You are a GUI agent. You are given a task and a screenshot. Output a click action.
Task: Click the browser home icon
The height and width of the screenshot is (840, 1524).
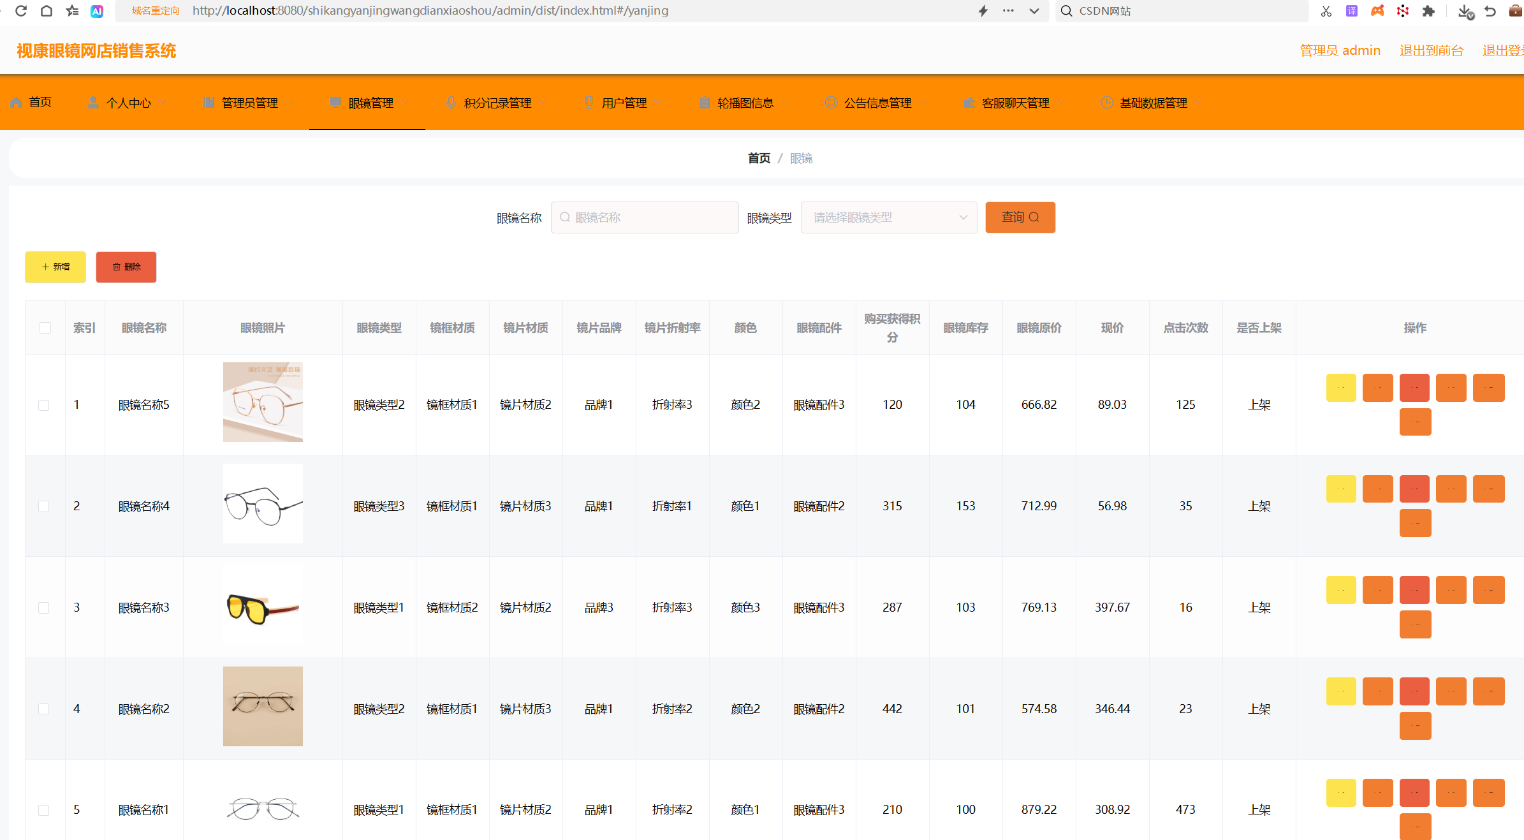pyautogui.click(x=46, y=11)
